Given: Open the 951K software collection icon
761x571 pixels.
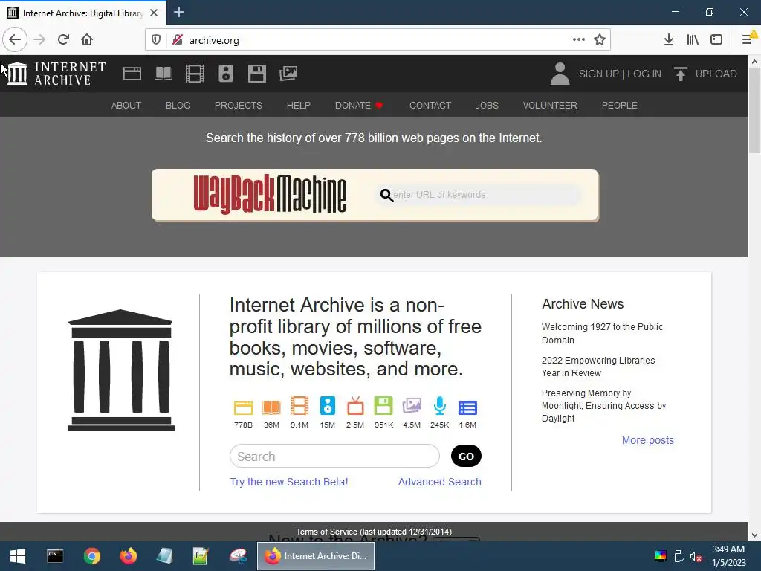Looking at the screenshot, I should (383, 406).
